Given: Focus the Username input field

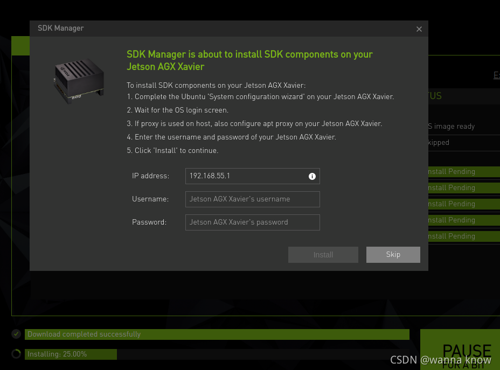Looking at the screenshot, I should pyautogui.click(x=252, y=199).
